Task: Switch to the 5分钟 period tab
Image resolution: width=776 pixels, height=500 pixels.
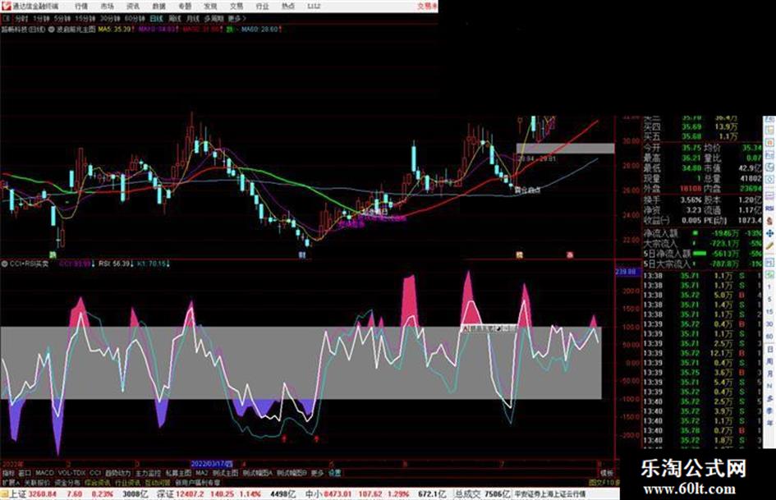Action: pos(62,18)
